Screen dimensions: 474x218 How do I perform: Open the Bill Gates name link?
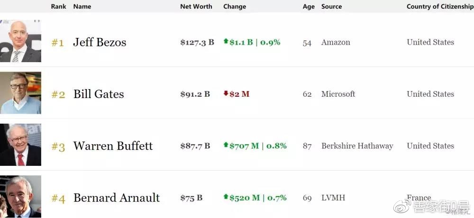point(99,94)
